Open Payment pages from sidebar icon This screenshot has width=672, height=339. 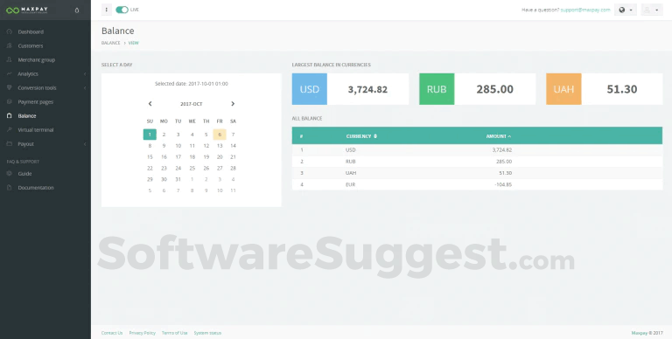10,102
